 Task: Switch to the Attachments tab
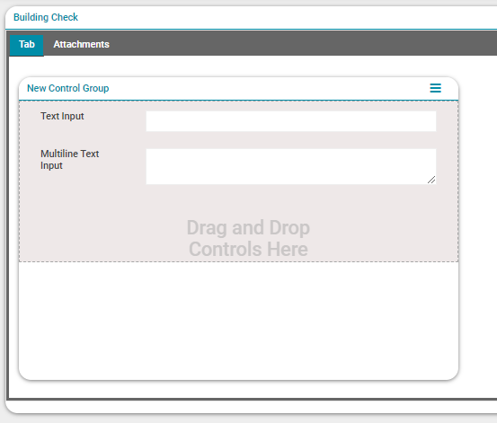click(x=81, y=44)
